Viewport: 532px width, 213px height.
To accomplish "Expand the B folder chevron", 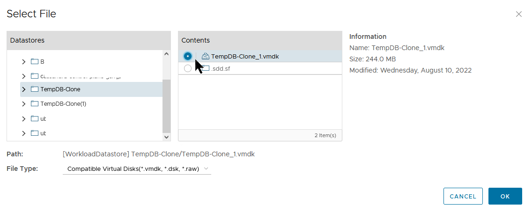I will (24, 62).
